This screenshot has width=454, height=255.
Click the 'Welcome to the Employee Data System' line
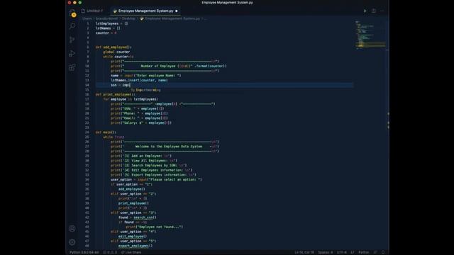point(165,147)
